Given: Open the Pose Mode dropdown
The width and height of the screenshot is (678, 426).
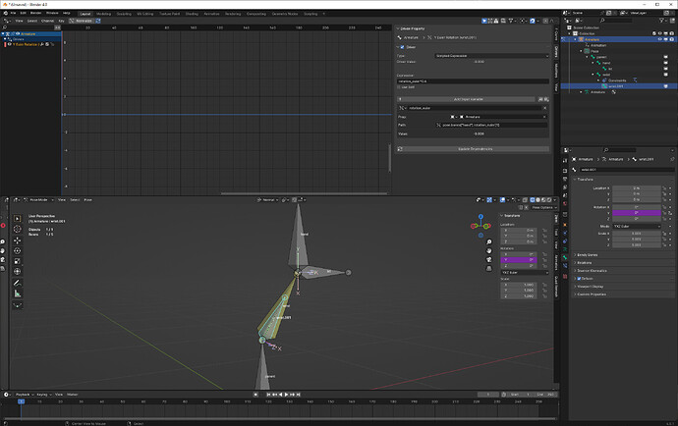Looking at the screenshot, I should point(39,200).
